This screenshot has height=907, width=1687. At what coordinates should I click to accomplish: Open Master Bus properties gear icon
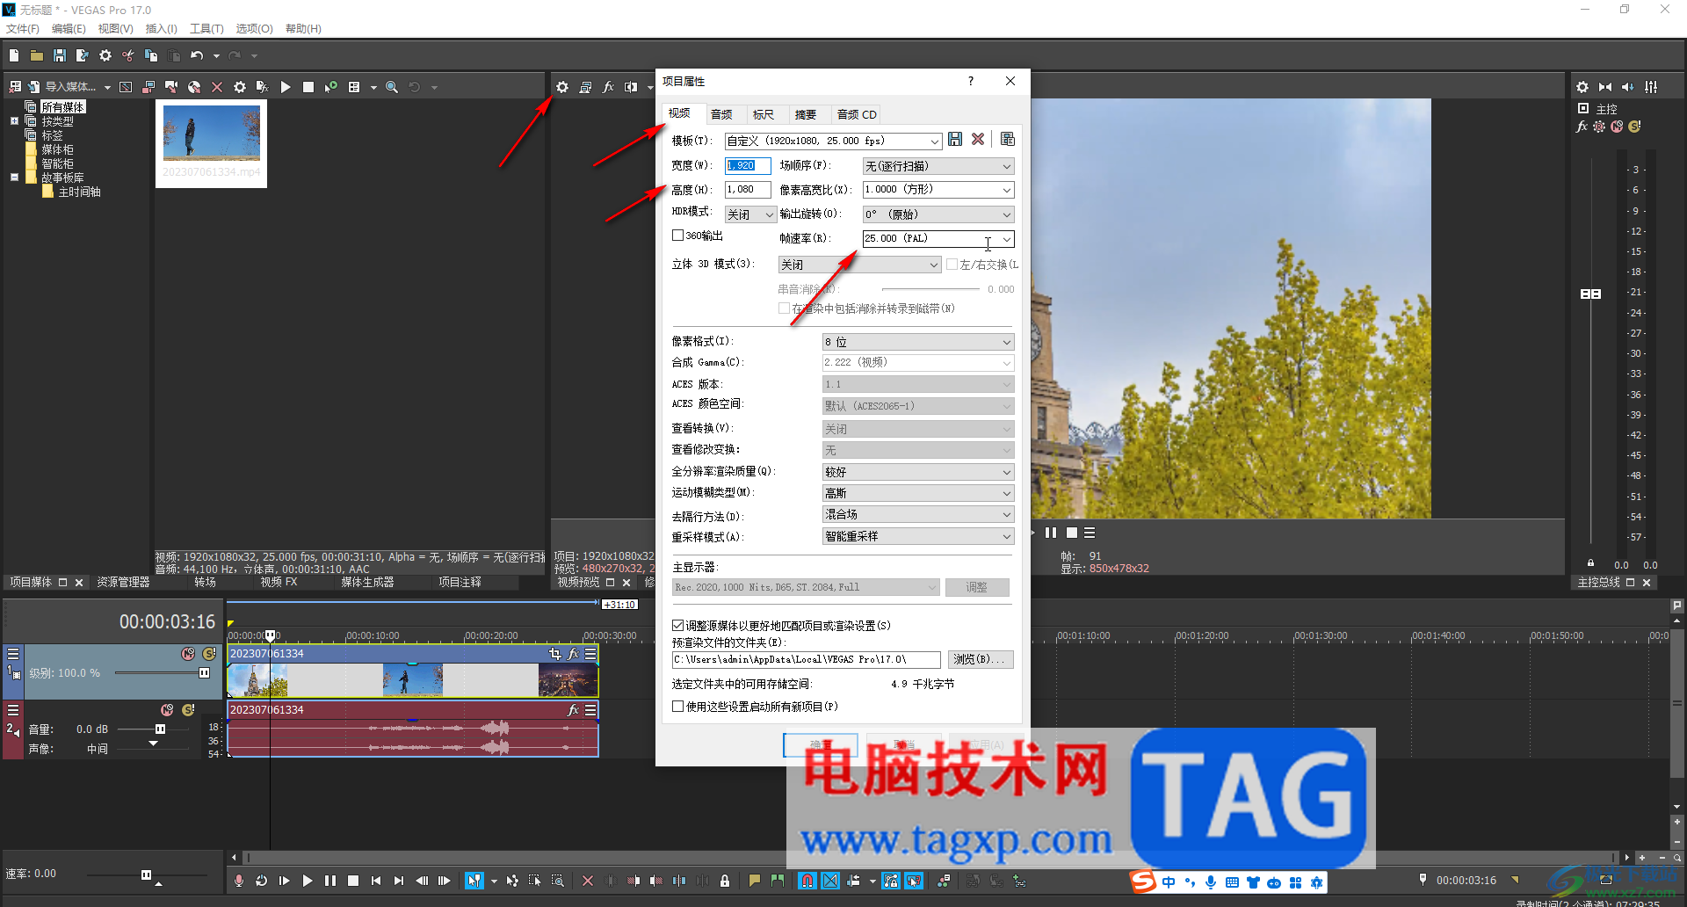1582,87
